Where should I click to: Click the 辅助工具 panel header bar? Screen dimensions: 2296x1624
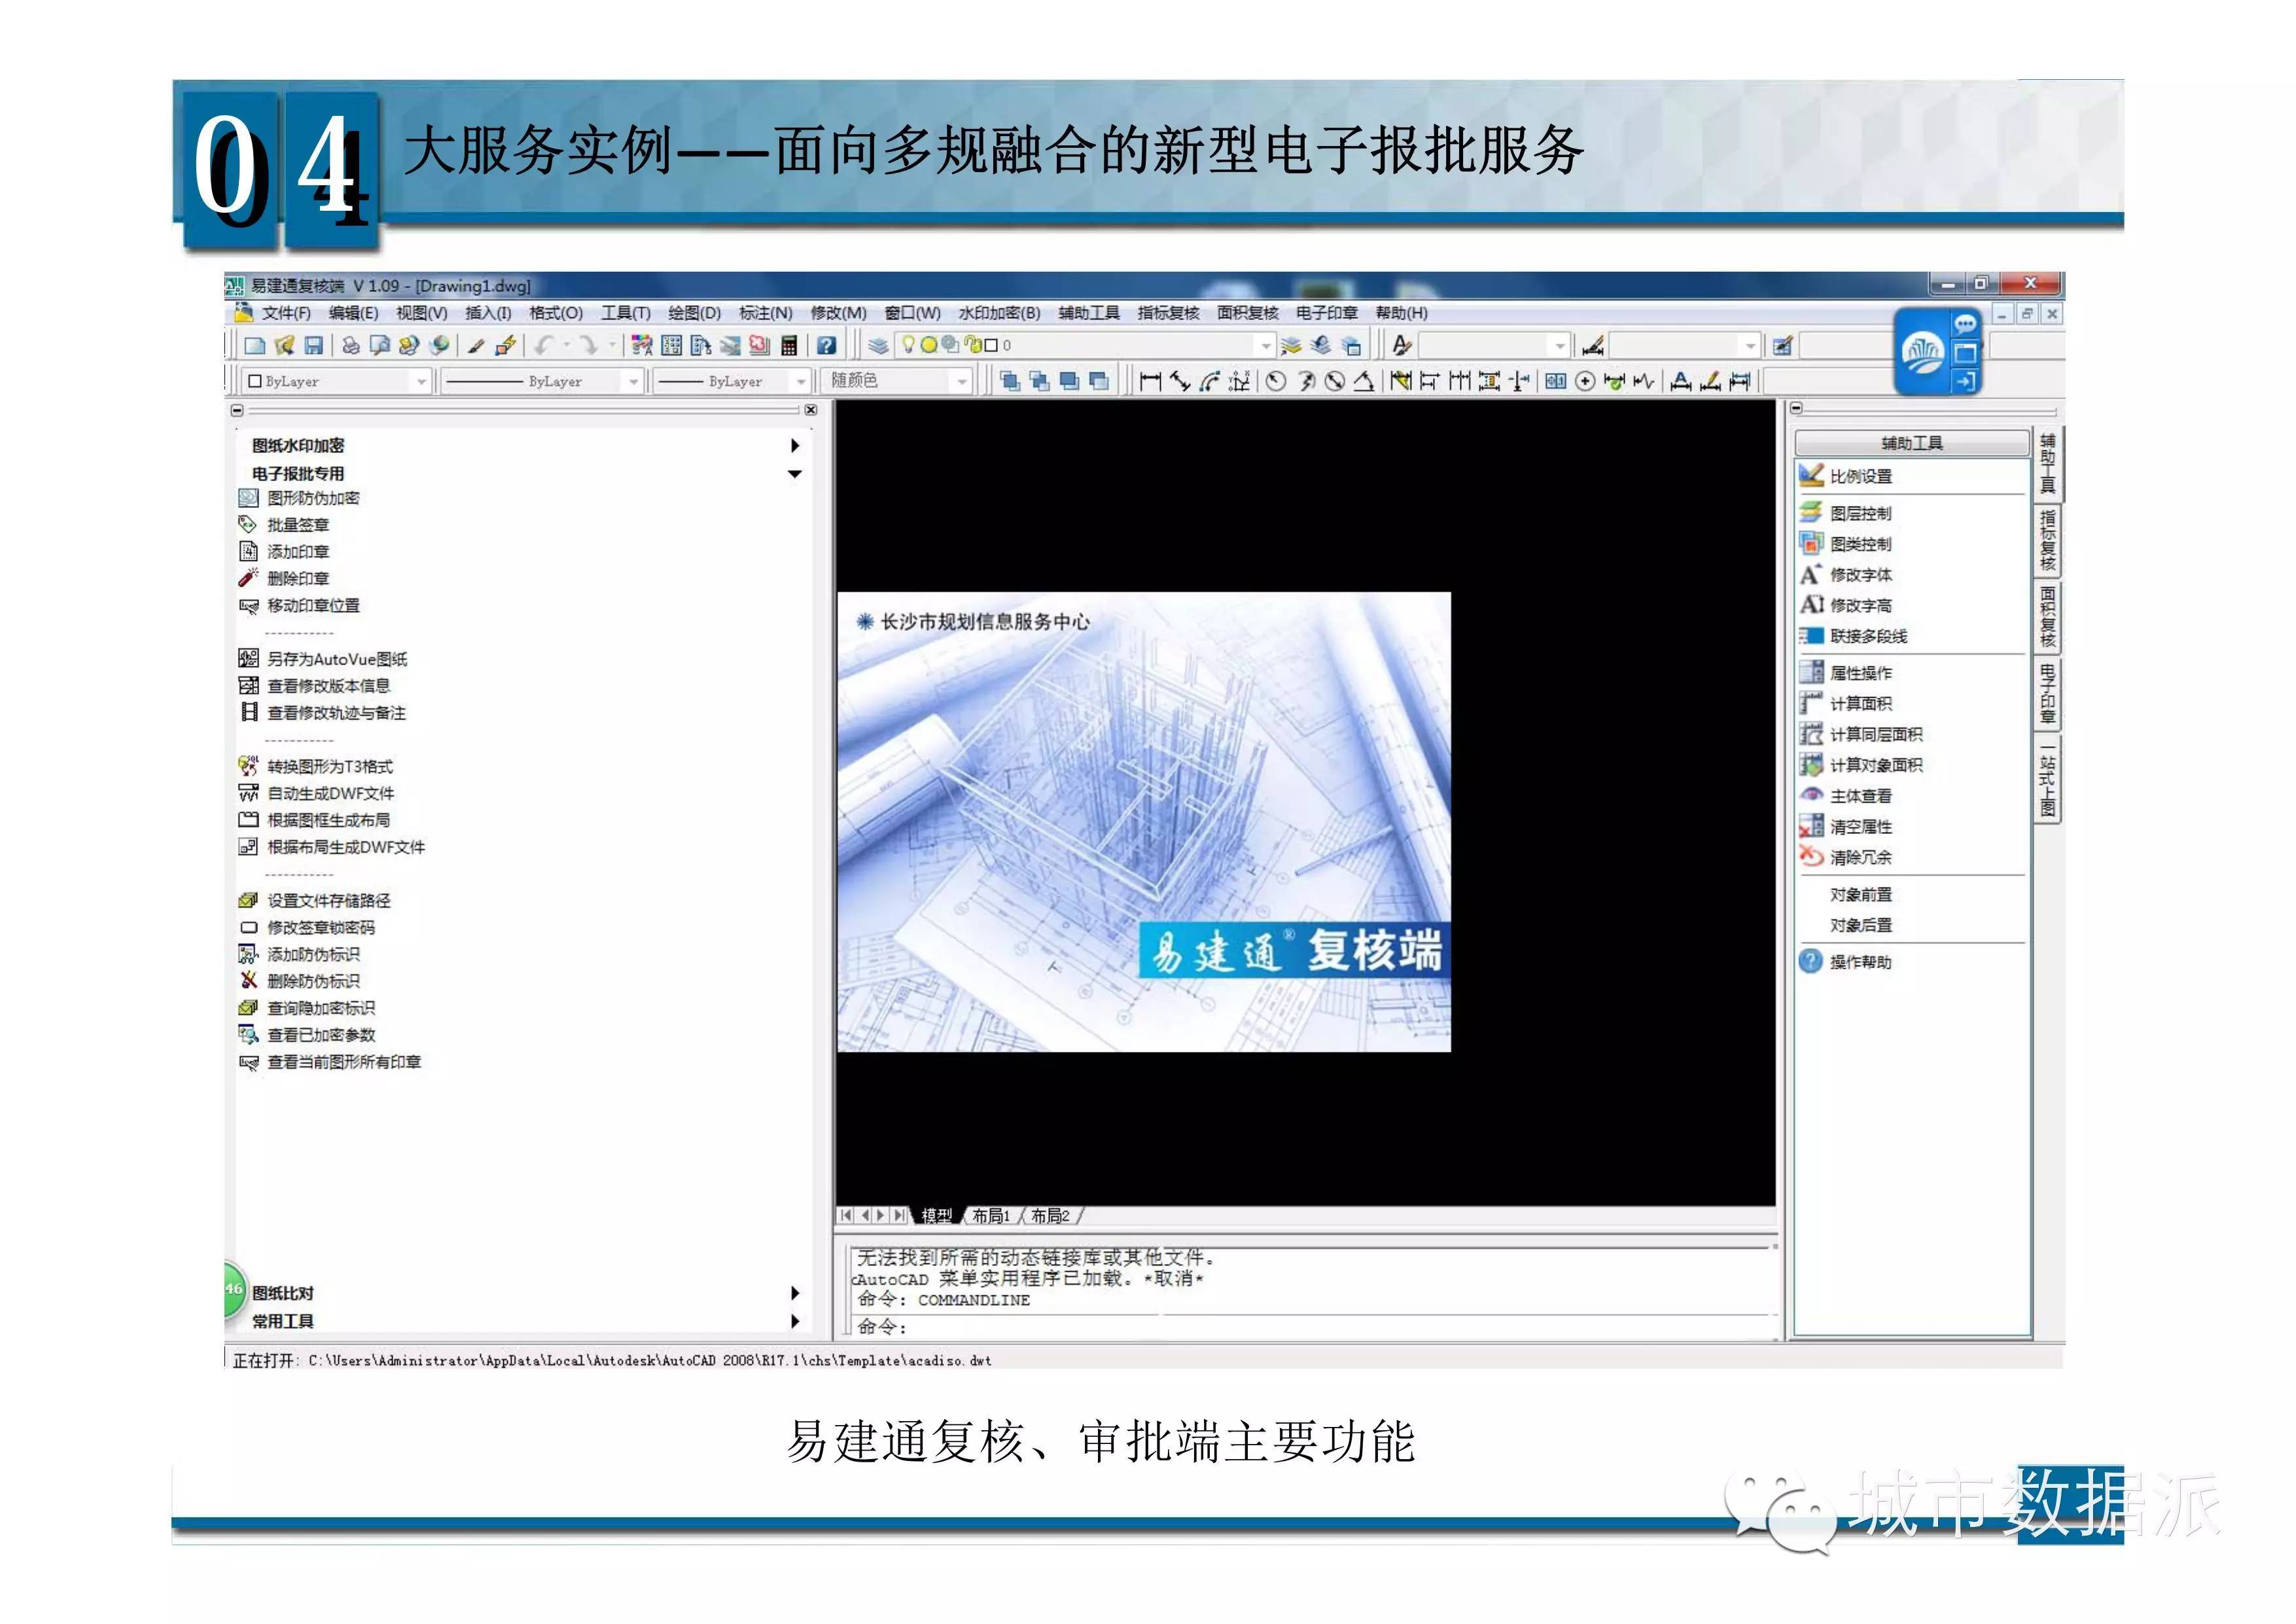point(1911,443)
